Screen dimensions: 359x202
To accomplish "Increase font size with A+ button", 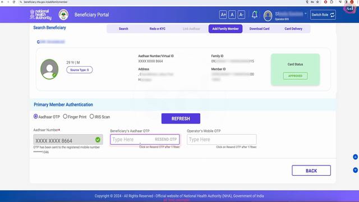I will [x=223, y=15].
